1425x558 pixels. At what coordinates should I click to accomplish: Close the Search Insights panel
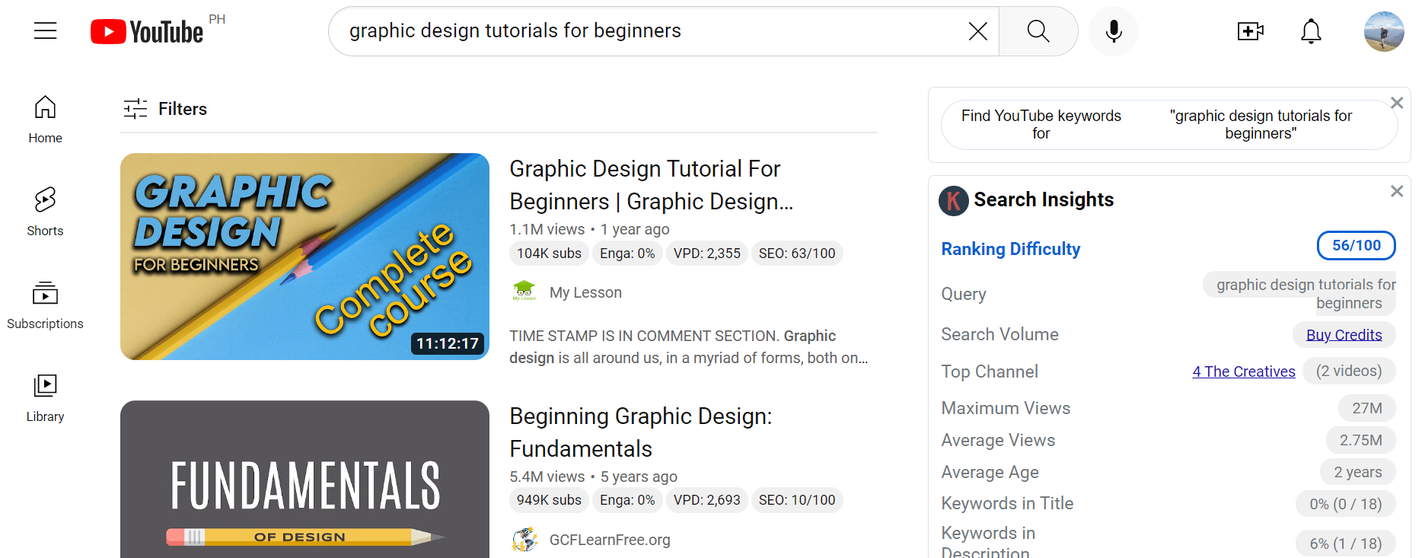pos(1397,191)
